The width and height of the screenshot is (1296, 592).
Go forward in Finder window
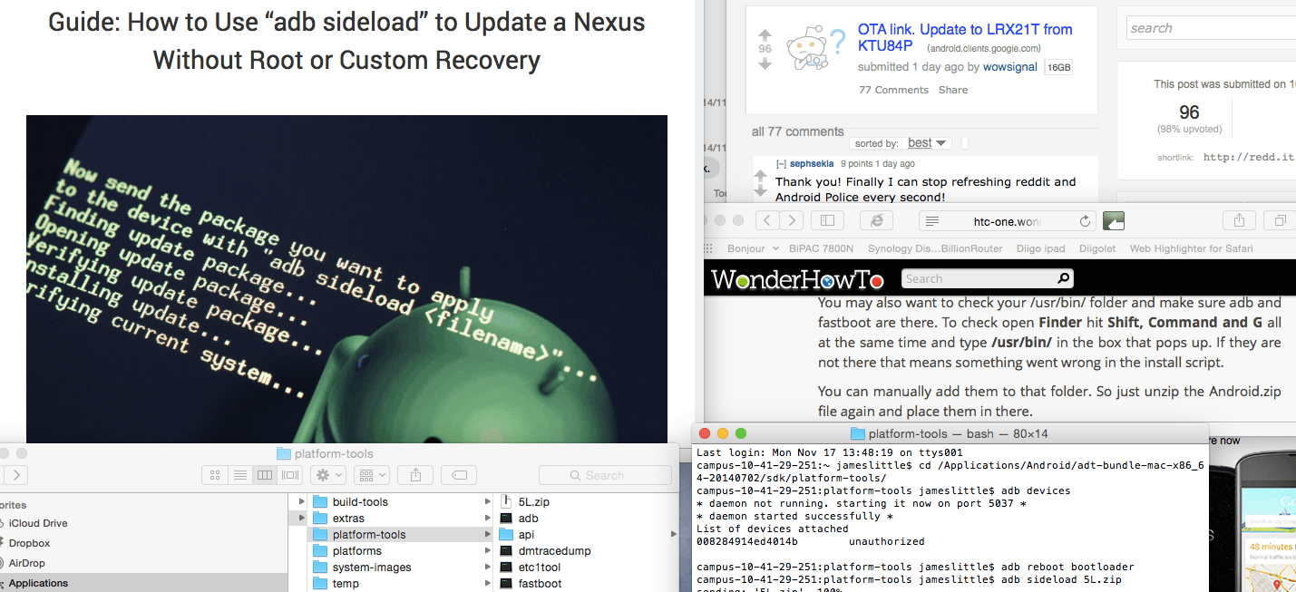tap(17, 475)
